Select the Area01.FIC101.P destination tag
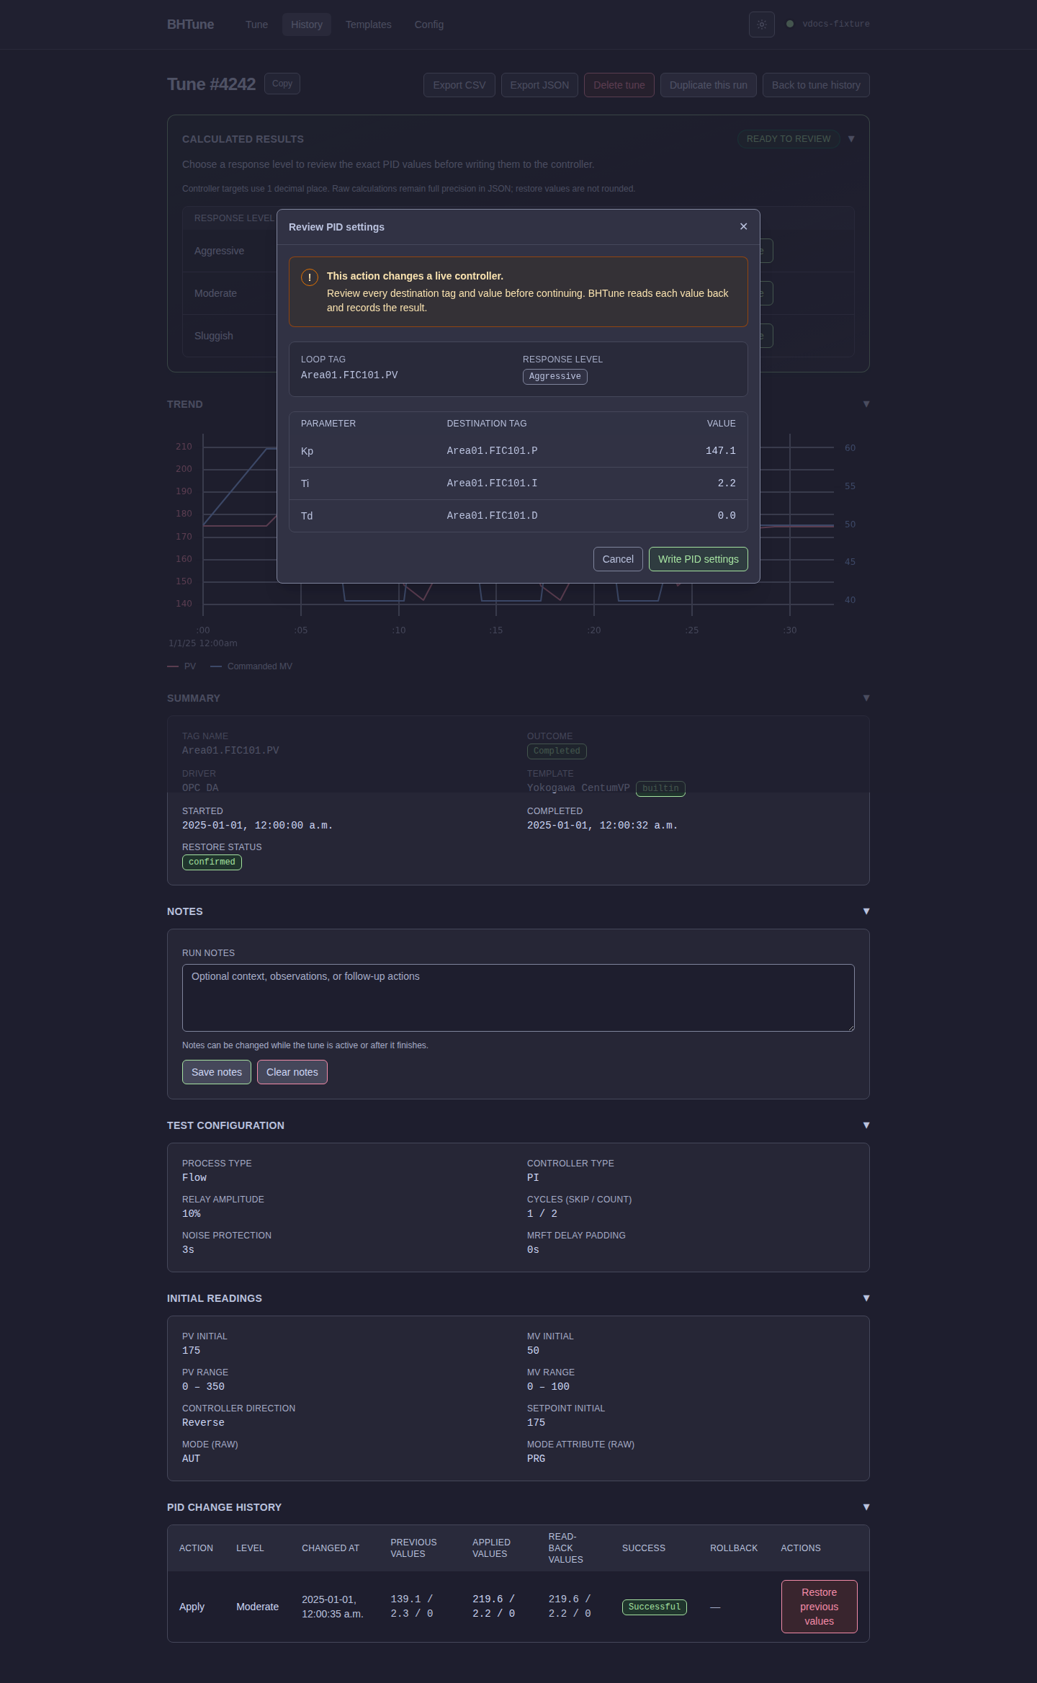Viewport: 1037px width, 1683px height. (492, 451)
